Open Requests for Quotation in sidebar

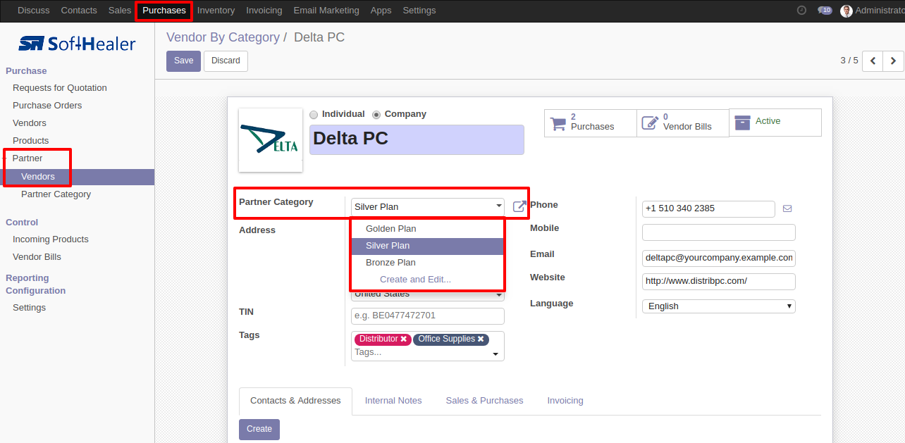60,88
